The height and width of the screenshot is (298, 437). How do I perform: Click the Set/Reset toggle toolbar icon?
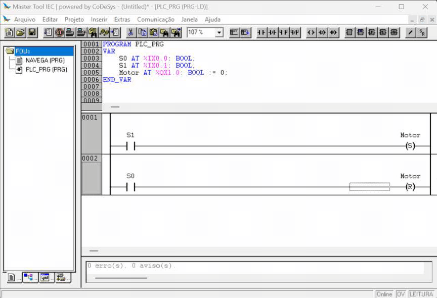point(422,32)
